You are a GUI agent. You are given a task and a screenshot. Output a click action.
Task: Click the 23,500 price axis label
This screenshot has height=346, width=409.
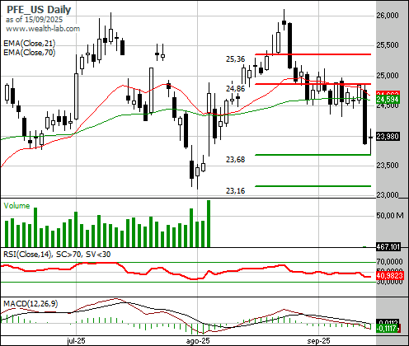click(388, 166)
